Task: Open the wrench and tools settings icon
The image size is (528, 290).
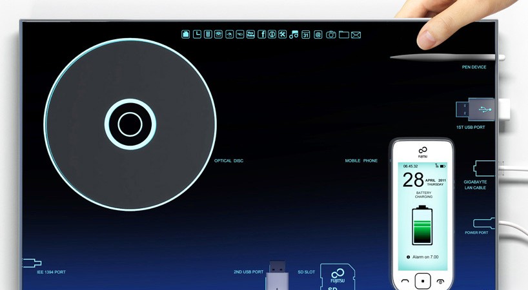Action: click(x=282, y=34)
